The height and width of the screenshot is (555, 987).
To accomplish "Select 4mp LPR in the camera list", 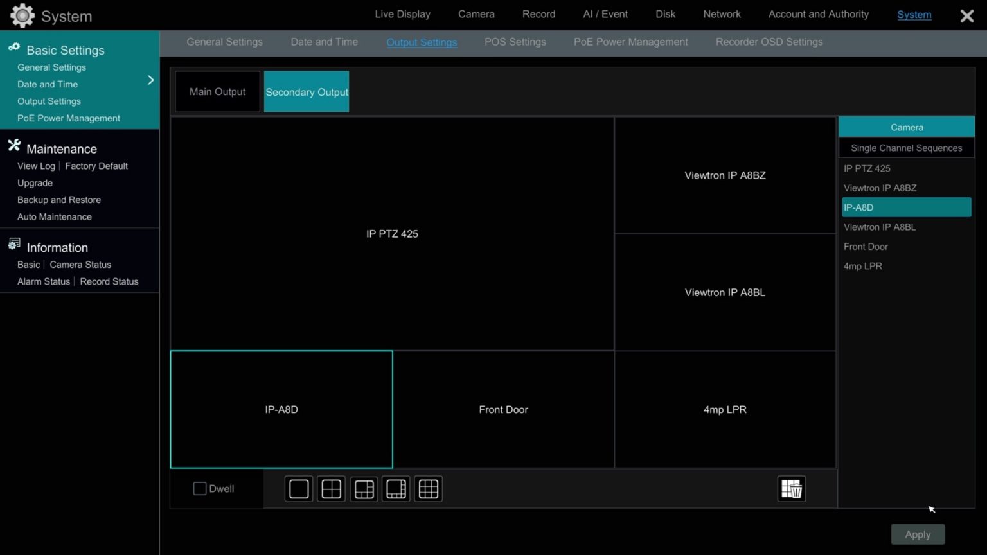I will (x=862, y=265).
